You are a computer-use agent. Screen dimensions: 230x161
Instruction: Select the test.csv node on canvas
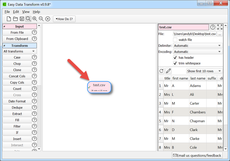(99, 87)
